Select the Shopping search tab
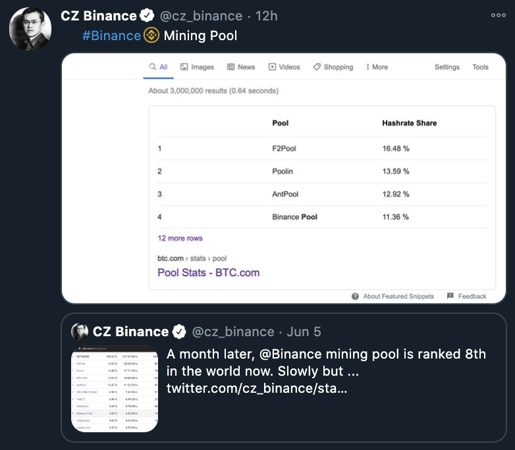This screenshot has width=515, height=450. (x=333, y=67)
